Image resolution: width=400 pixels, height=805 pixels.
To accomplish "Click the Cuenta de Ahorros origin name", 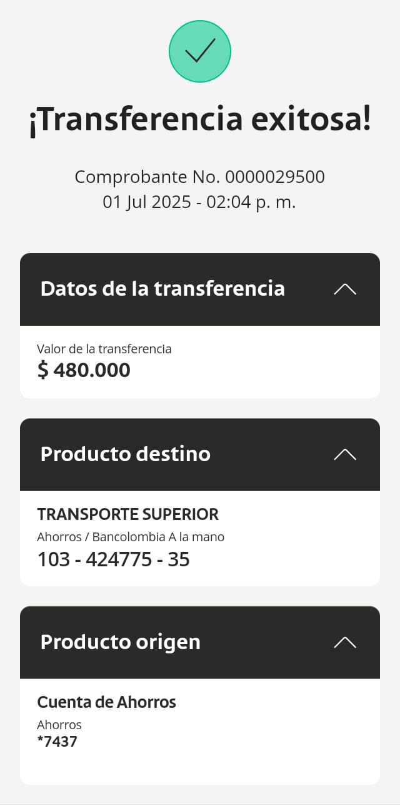I will coord(107,702).
